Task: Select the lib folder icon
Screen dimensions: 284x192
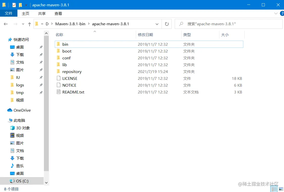Action: click(58, 65)
